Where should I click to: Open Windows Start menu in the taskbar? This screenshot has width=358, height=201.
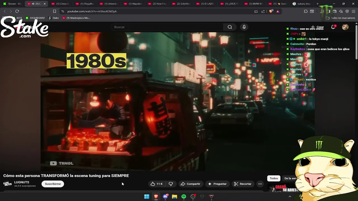tap(147, 197)
